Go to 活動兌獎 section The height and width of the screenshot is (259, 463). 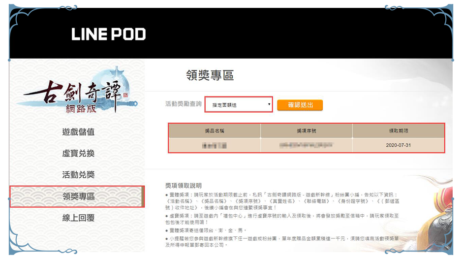click(78, 175)
